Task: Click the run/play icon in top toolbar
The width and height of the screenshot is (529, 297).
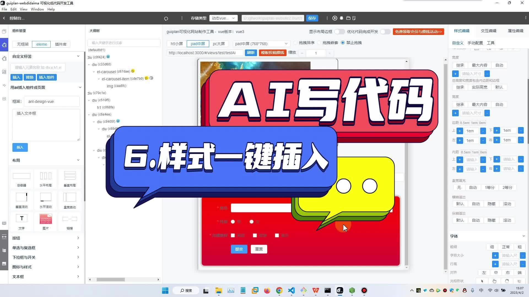Action: (335, 18)
